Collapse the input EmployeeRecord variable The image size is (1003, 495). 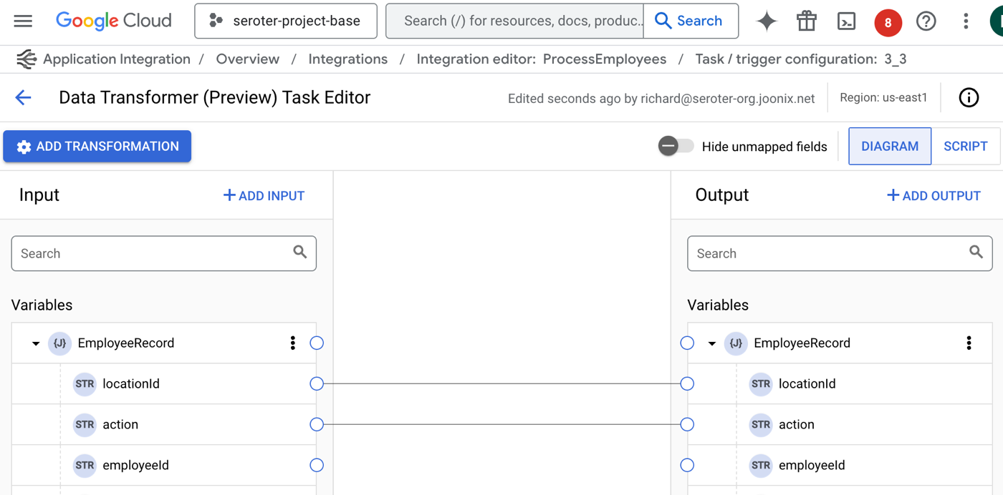click(x=36, y=343)
